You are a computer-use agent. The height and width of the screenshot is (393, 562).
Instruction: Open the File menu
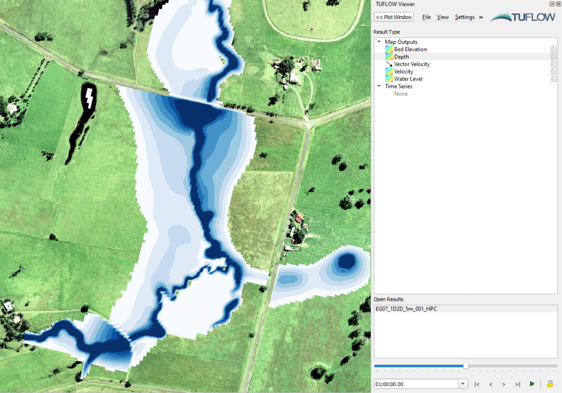pos(426,17)
